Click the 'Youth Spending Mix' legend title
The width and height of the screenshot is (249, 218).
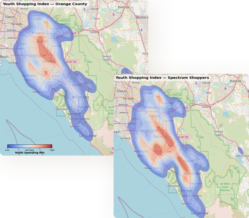tap(30, 153)
